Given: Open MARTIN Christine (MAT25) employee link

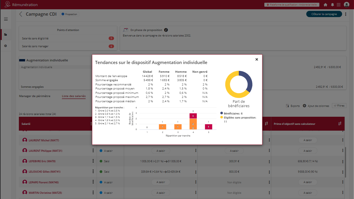Looking at the screenshot, I should (x=45, y=193).
